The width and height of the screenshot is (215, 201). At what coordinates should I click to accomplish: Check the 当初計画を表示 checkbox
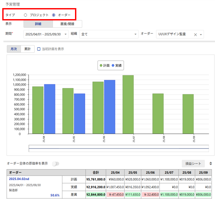39,49
